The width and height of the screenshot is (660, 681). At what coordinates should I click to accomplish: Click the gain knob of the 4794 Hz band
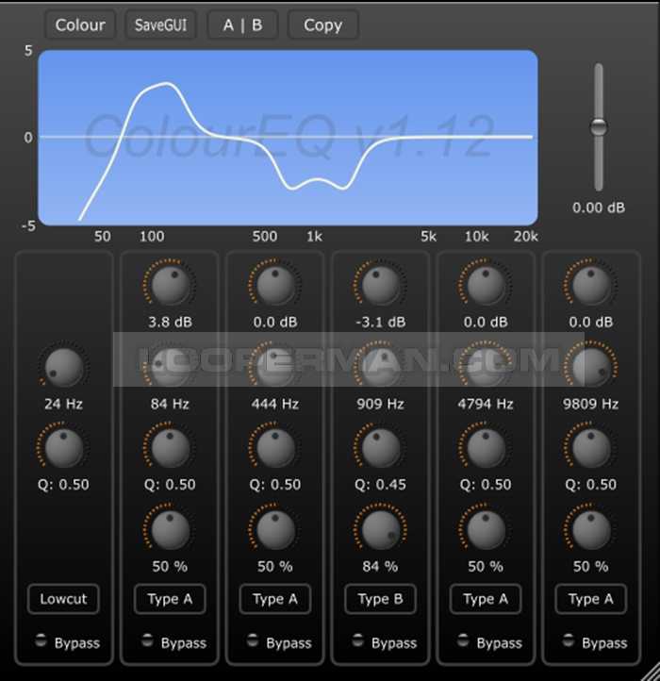point(486,286)
